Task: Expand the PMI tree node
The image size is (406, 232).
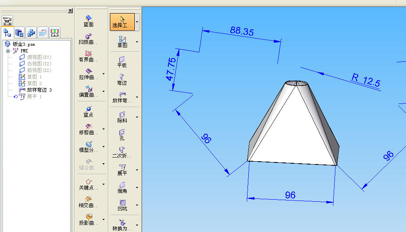Action: [x=8, y=51]
